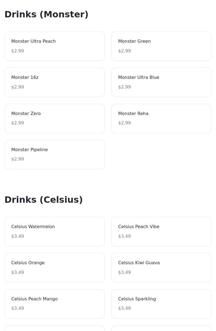Viewport: 216px width, 331px height.
Task: Click the Monster Reha item card
Action: pos(161,118)
